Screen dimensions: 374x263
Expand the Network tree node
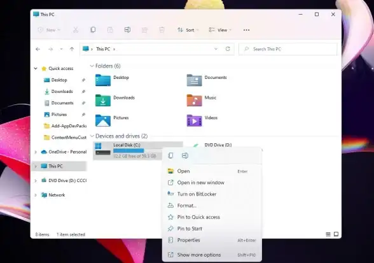pos(36,195)
